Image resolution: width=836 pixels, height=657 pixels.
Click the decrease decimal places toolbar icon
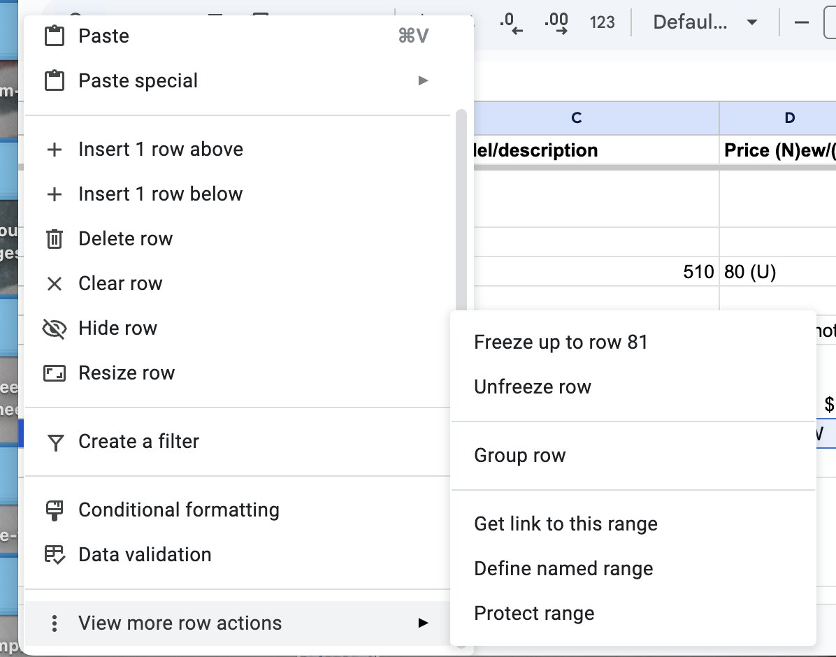tap(511, 22)
